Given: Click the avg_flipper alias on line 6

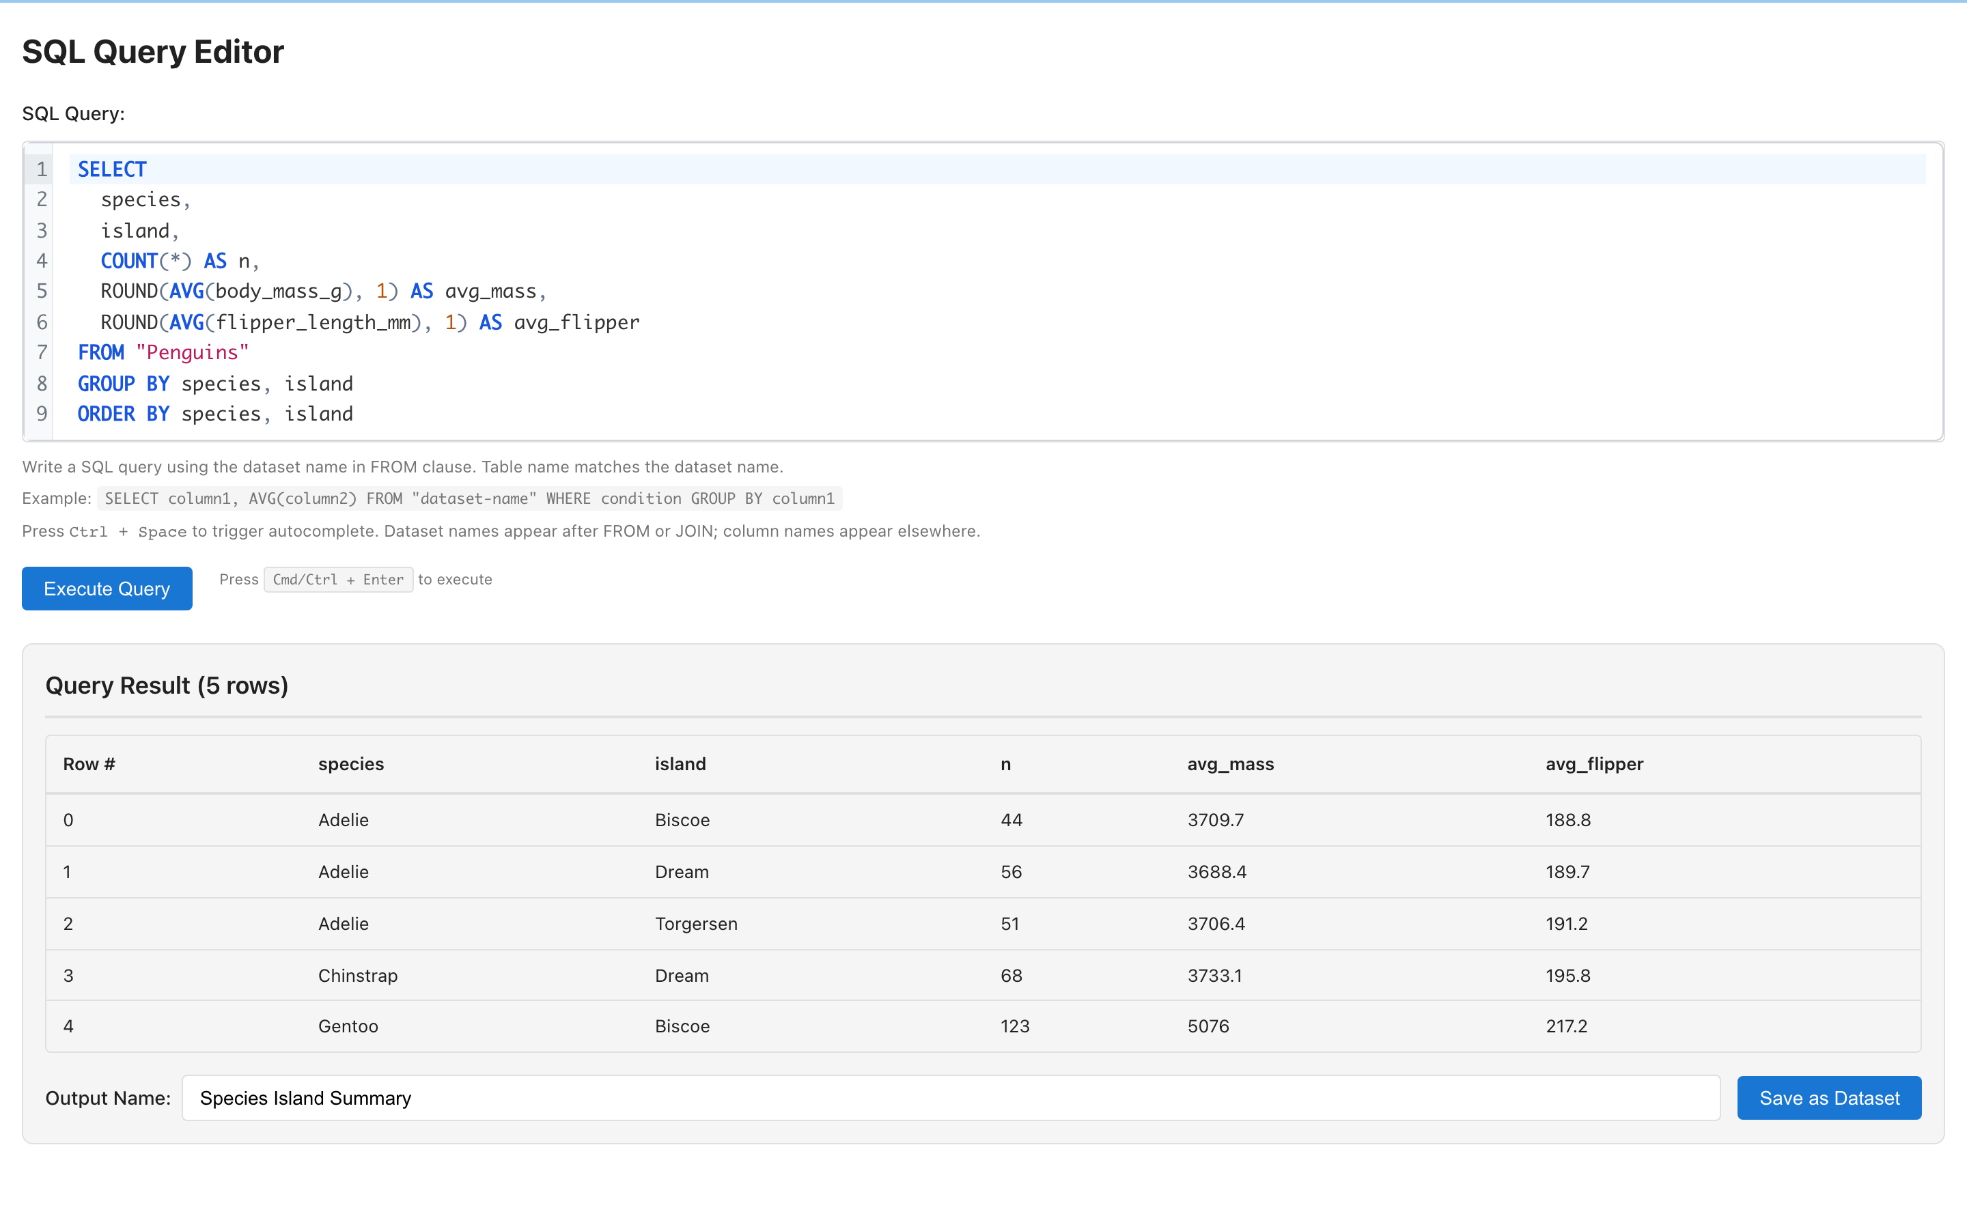Looking at the screenshot, I should pyautogui.click(x=577, y=323).
